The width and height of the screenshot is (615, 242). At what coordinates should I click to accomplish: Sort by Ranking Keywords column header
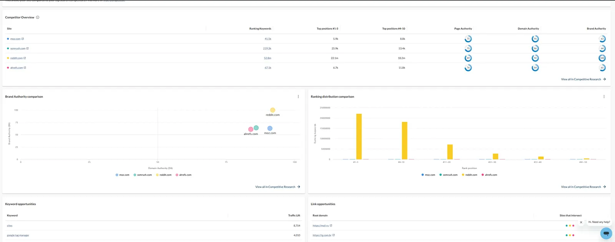point(260,28)
